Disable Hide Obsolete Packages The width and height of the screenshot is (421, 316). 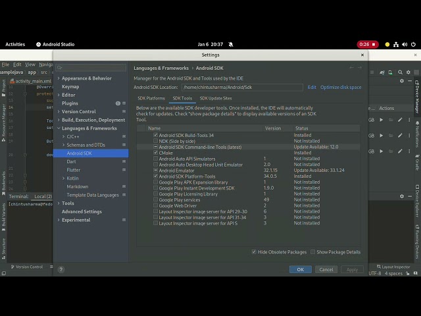click(x=254, y=251)
